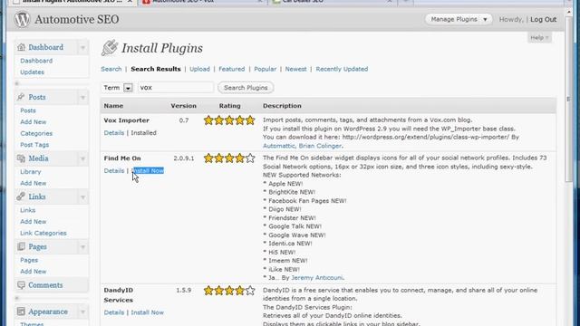Open the Post Tags submenu item
Viewport: 580px width, 326px height.
[34, 145]
